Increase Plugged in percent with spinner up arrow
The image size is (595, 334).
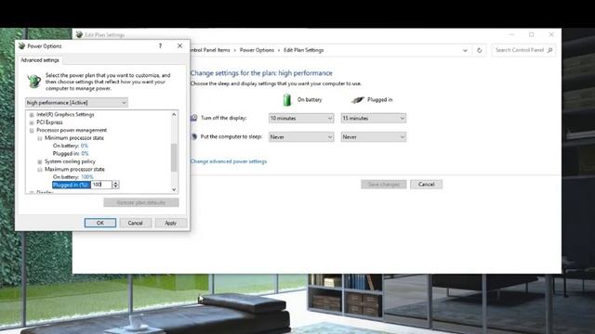coord(115,183)
